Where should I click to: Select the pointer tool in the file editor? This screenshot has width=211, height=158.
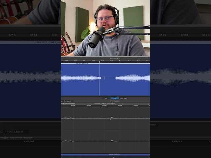click(x=111, y=101)
